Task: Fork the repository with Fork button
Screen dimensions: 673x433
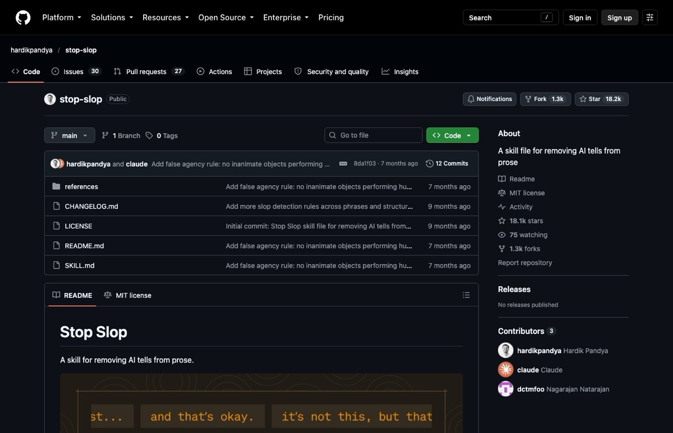Action: coord(545,99)
